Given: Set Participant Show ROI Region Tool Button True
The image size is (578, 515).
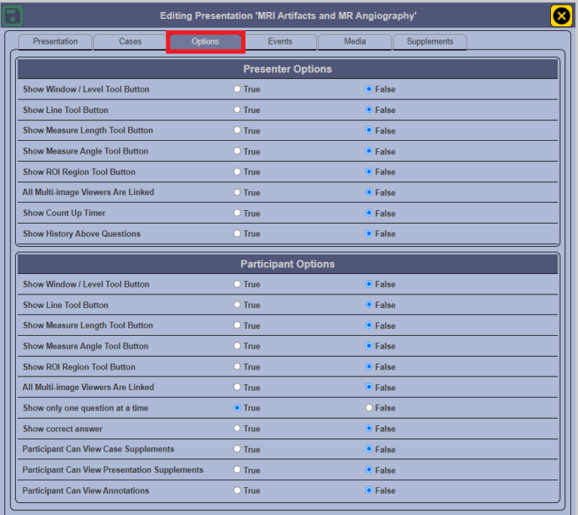Looking at the screenshot, I should [238, 367].
